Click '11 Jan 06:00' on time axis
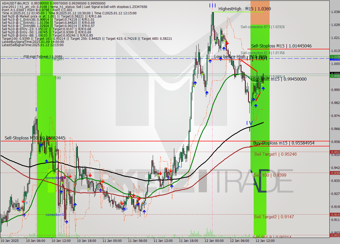The image size is (340, 244). tap(137, 241)
